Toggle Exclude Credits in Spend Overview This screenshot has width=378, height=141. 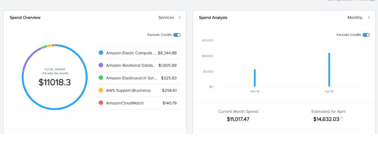click(x=177, y=35)
